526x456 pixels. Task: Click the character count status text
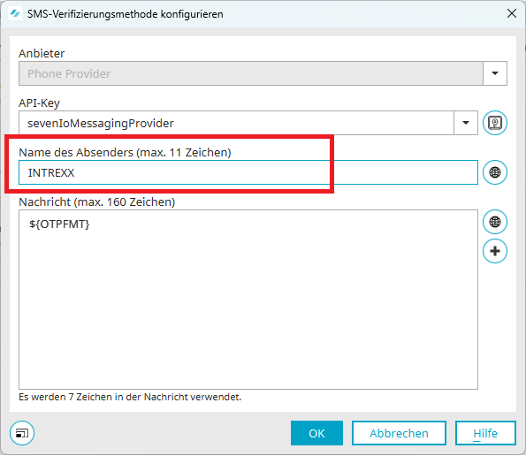130,397
